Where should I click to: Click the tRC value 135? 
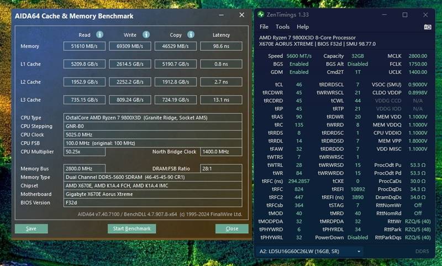point(299,124)
